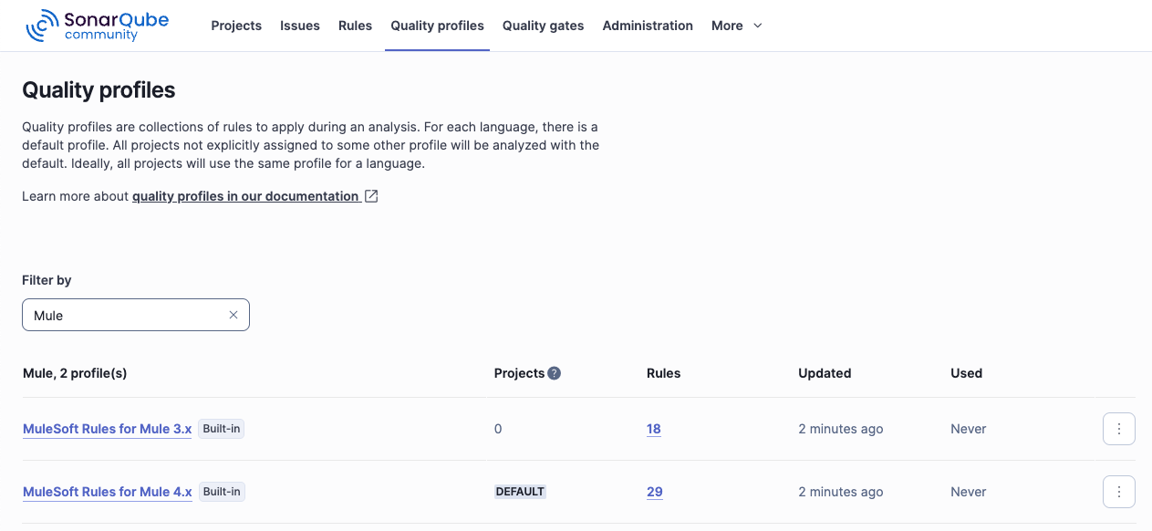
Task: Click 'Never' in the Mule 4.x row
Action: click(969, 492)
